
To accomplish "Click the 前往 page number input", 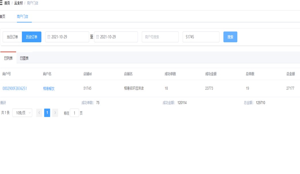I will point(74,113).
